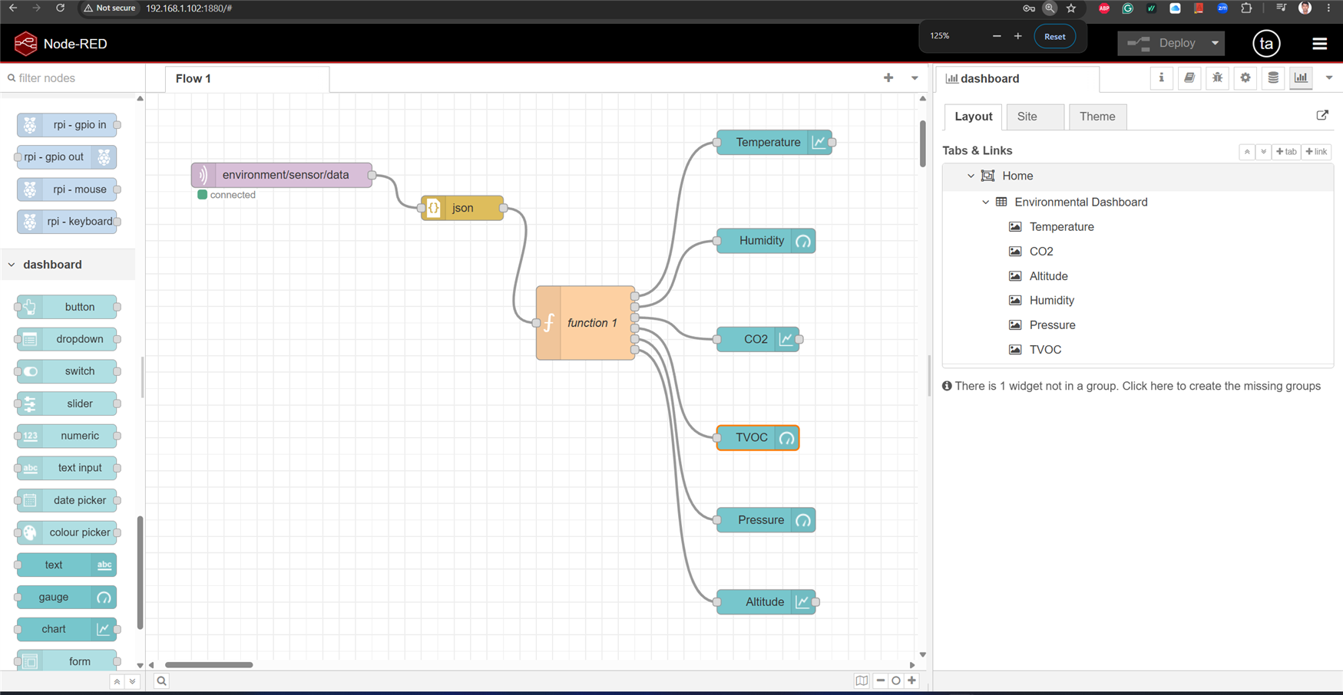Add a new dashboard link
This screenshot has height=695, width=1343.
click(1316, 152)
